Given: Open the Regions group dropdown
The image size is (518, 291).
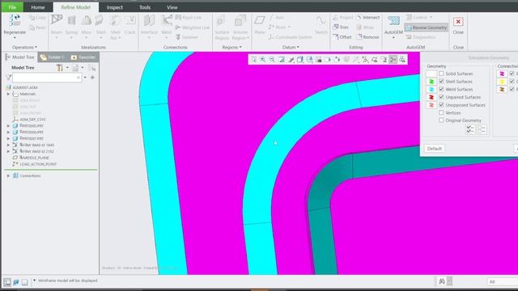Looking at the screenshot, I should click(x=231, y=47).
